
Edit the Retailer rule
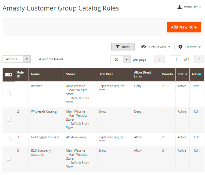click(x=197, y=86)
